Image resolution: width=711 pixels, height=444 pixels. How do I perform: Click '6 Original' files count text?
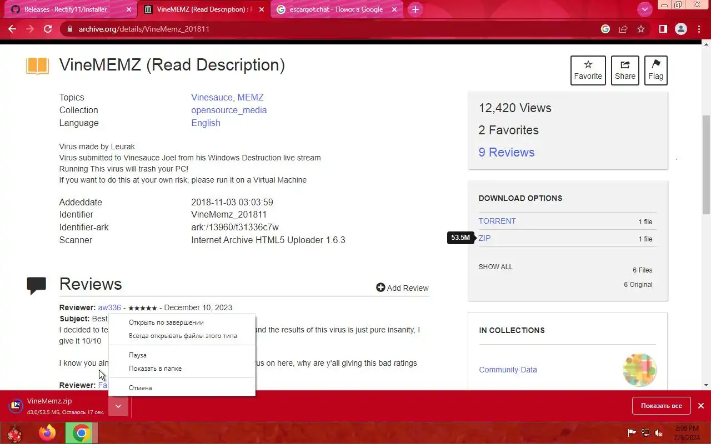[x=638, y=285]
